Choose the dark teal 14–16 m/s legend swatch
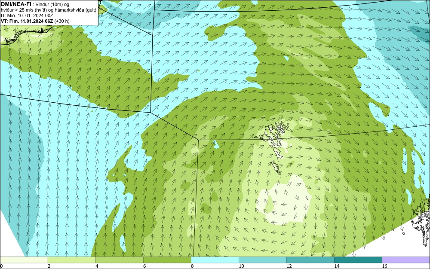This screenshot has width=430, height=269. [358, 260]
